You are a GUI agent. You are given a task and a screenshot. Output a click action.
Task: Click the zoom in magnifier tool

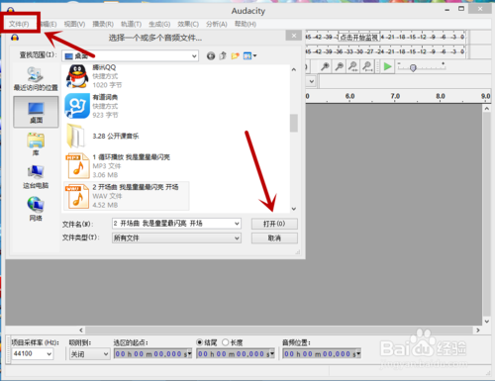click(x=325, y=67)
